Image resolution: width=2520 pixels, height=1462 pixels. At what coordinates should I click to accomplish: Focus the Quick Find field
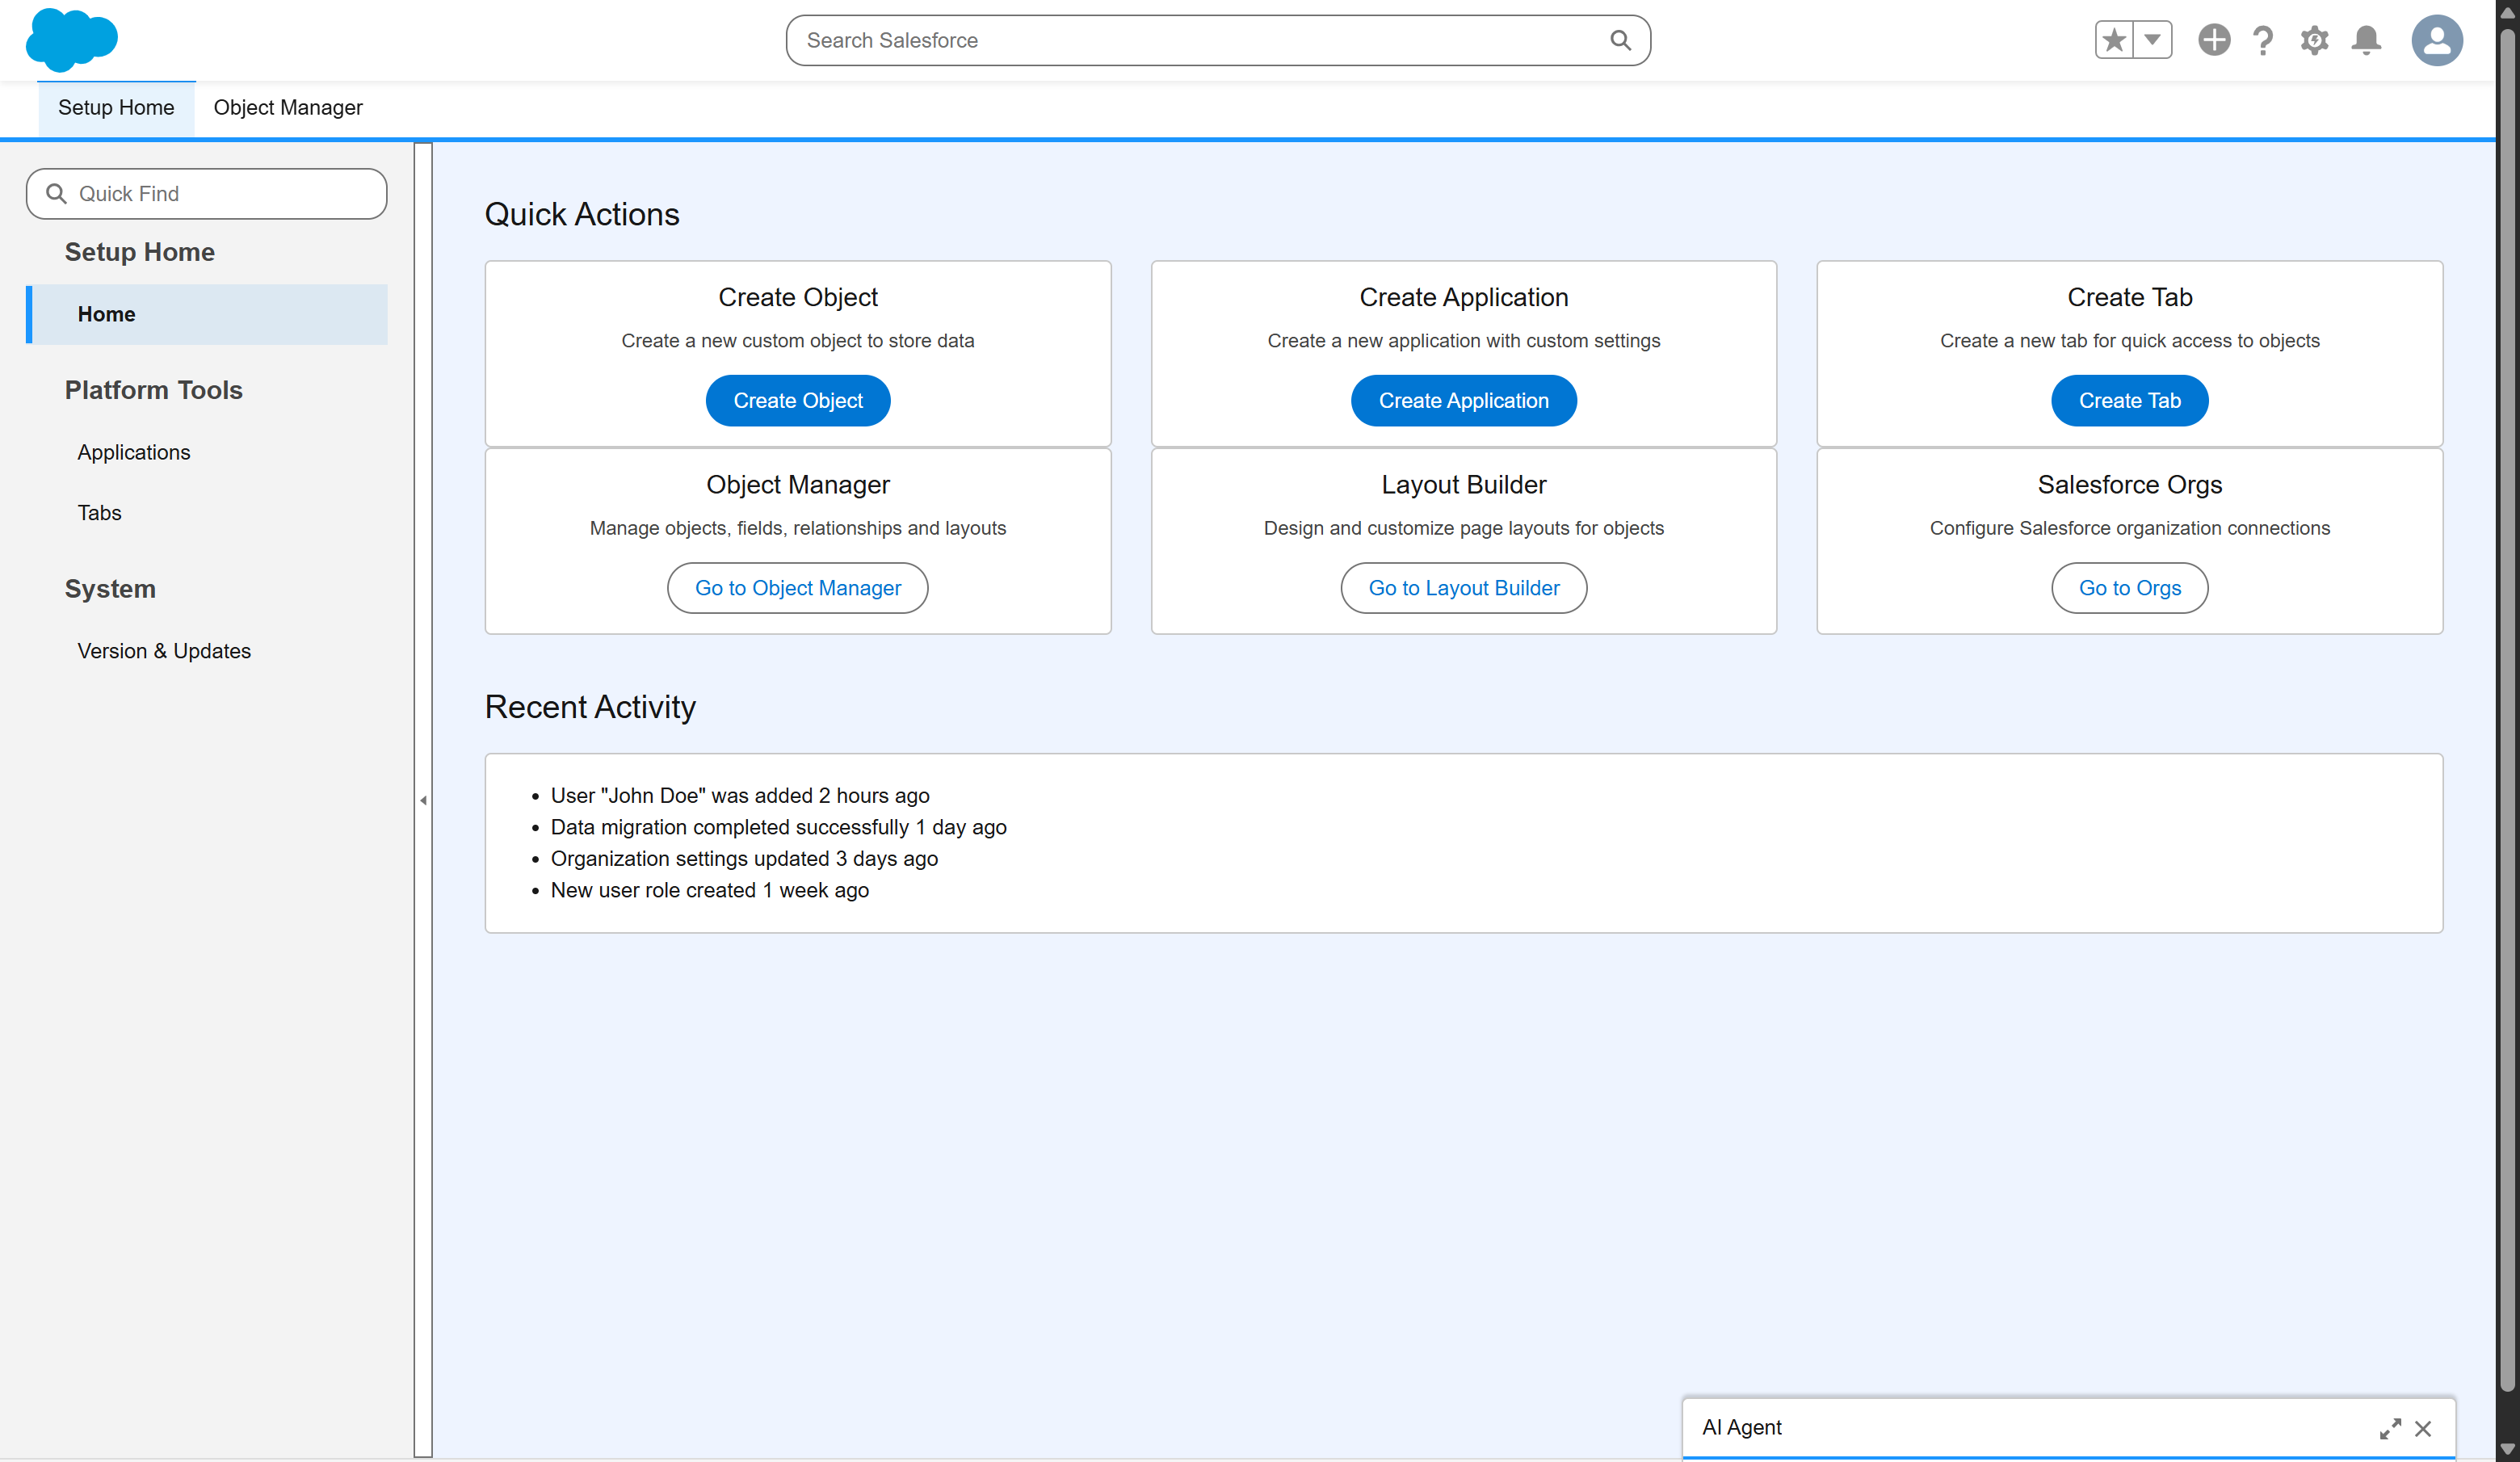(207, 194)
